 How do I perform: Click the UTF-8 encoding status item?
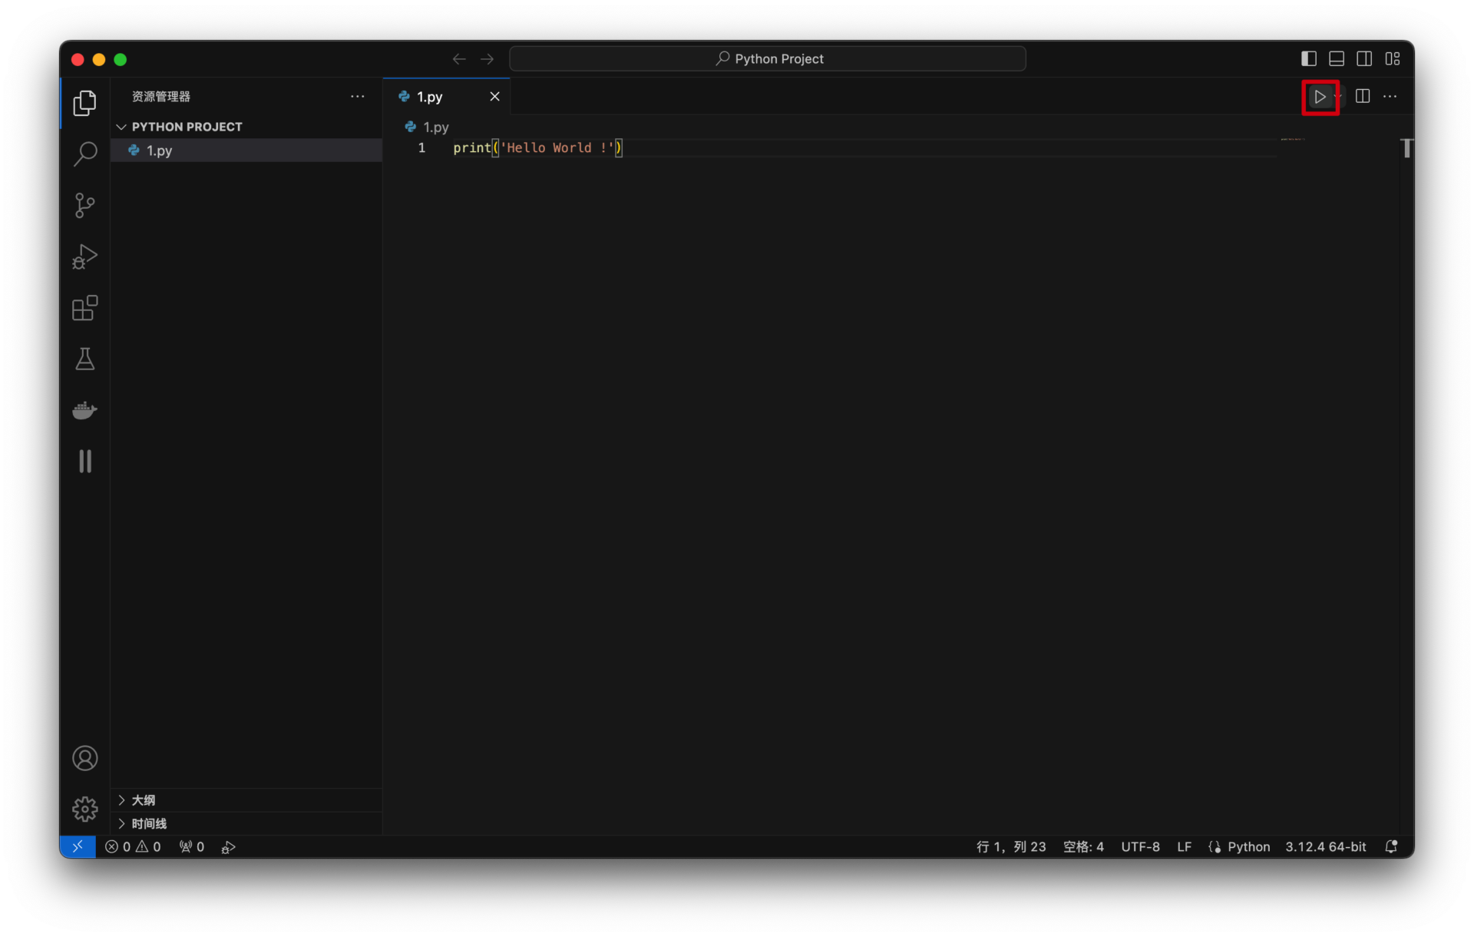click(1140, 846)
